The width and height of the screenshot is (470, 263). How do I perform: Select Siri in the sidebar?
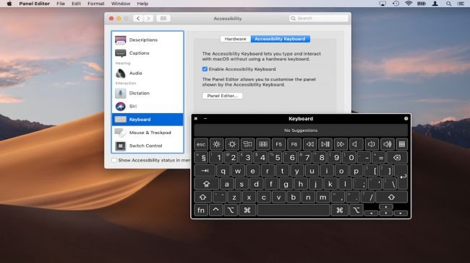click(x=148, y=106)
